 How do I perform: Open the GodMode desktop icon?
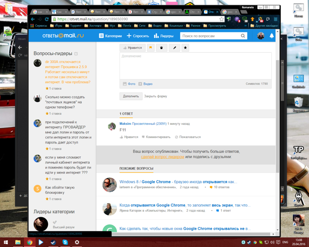click(299, 81)
